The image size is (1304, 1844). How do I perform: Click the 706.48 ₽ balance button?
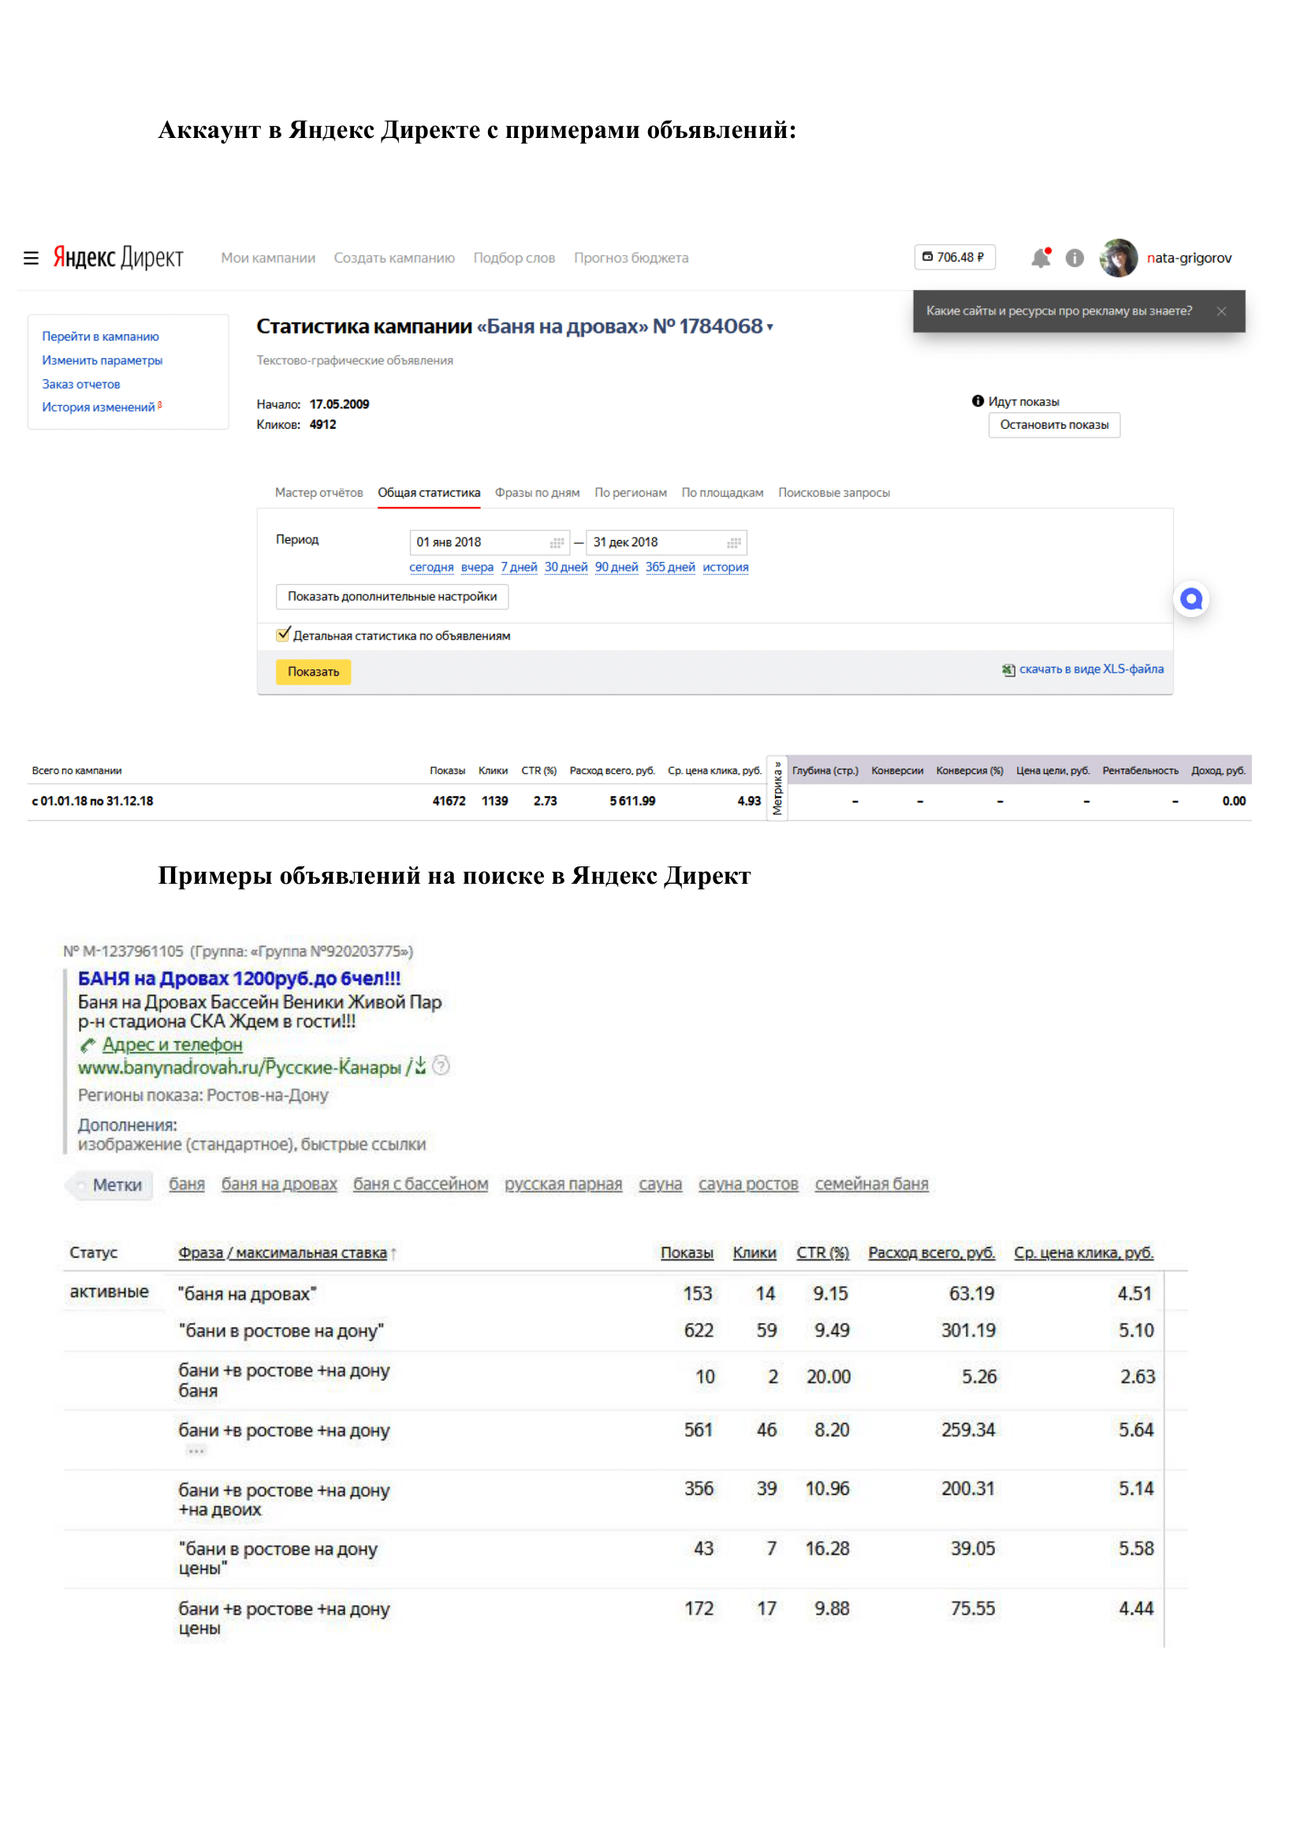[955, 257]
